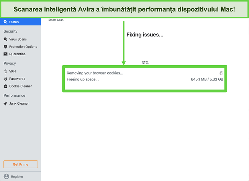This screenshot has width=249, height=181.
Task: Select the "Freeing up space..." row
Action: click(83, 79)
